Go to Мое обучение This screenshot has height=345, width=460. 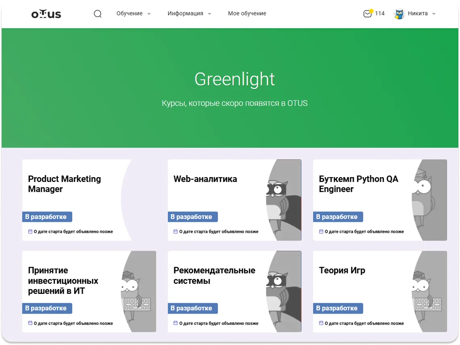coord(247,13)
